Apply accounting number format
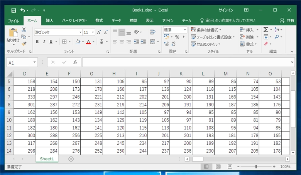 coord(166,37)
